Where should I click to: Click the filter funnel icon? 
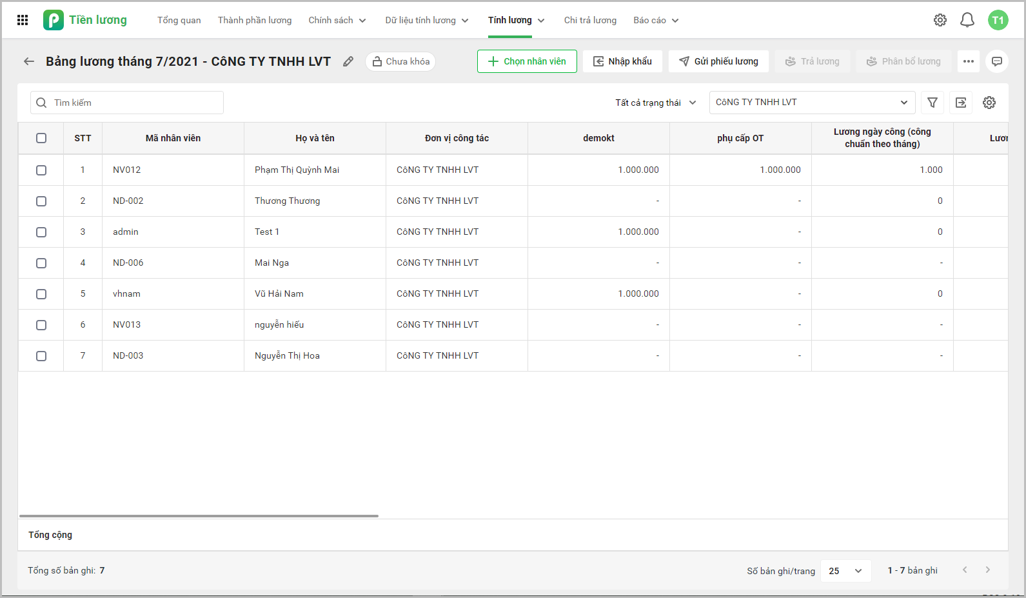pyautogui.click(x=932, y=103)
